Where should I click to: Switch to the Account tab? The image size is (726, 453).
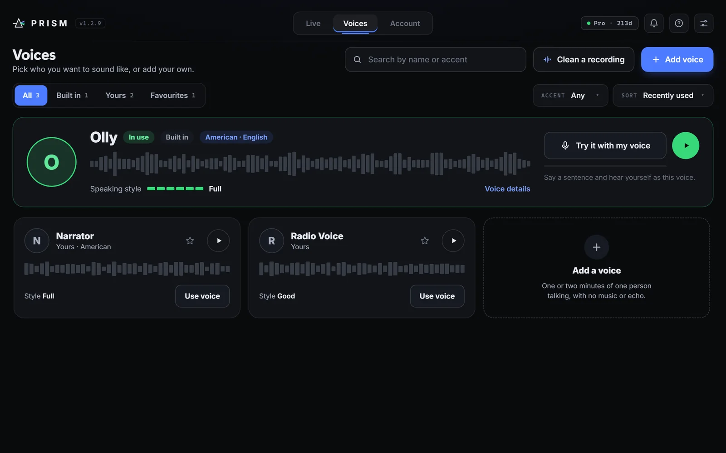(x=405, y=24)
